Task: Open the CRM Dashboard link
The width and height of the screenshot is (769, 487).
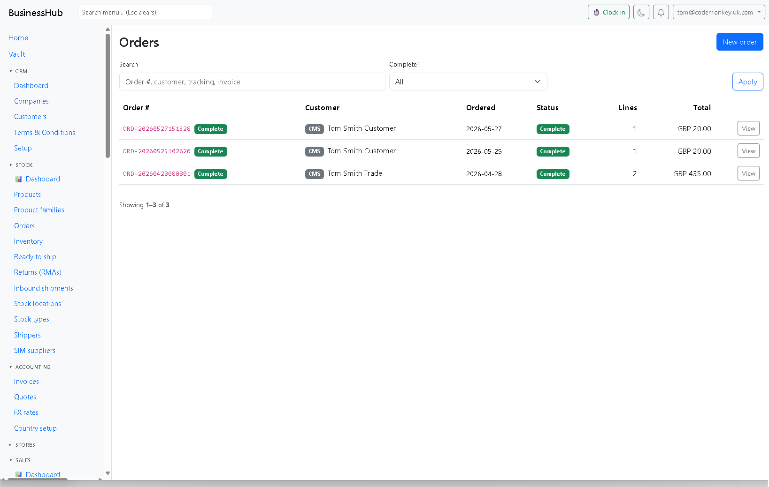Action: point(31,86)
